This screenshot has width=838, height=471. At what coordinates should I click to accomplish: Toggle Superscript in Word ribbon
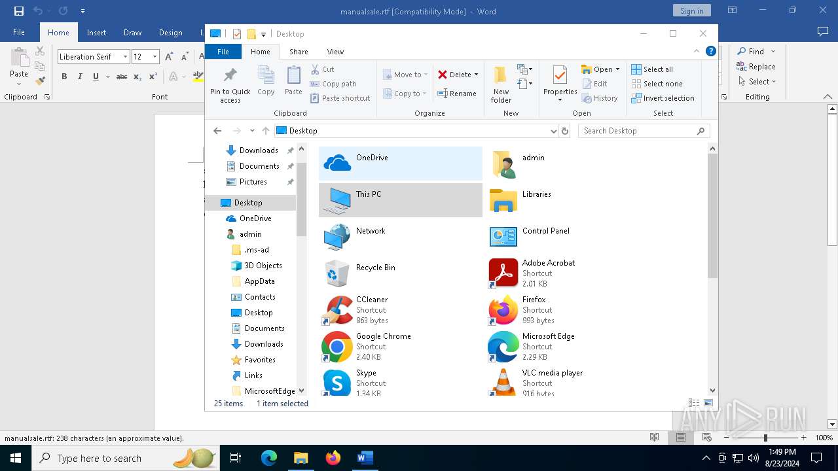(153, 77)
